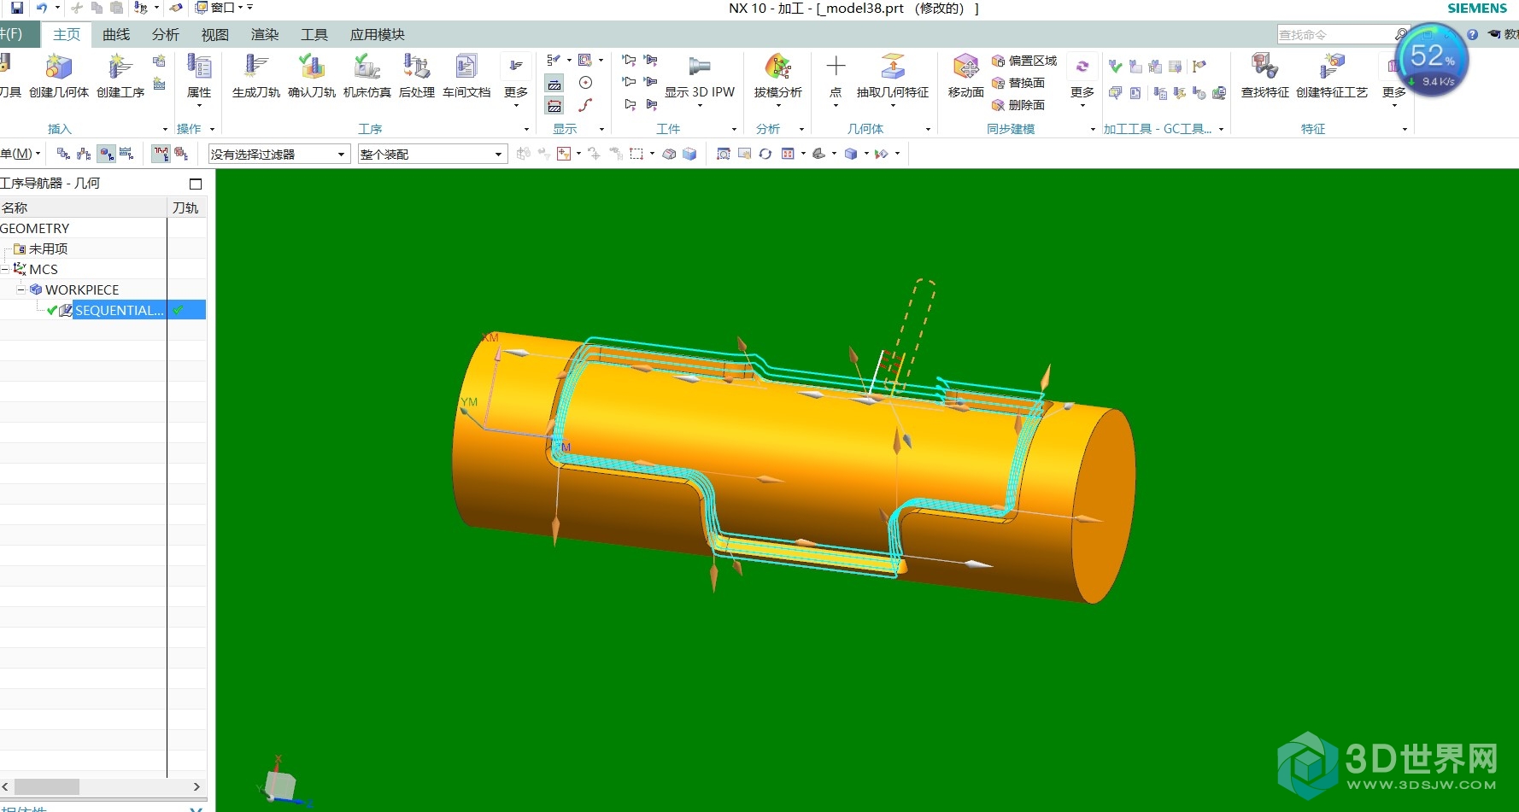Collapse the MCS tree node
Image resolution: width=1519 pixels, height=812 pixels.
[5, 269]
